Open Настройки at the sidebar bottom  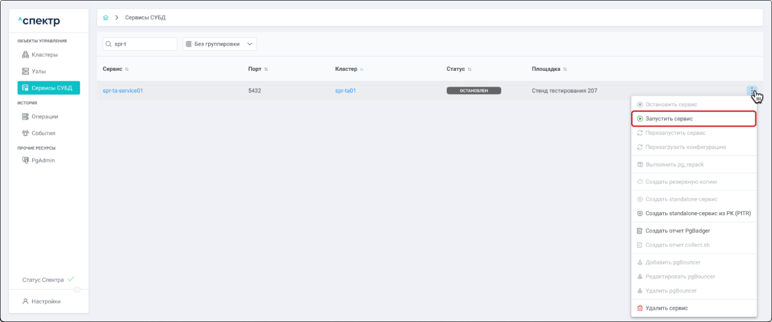46,302
